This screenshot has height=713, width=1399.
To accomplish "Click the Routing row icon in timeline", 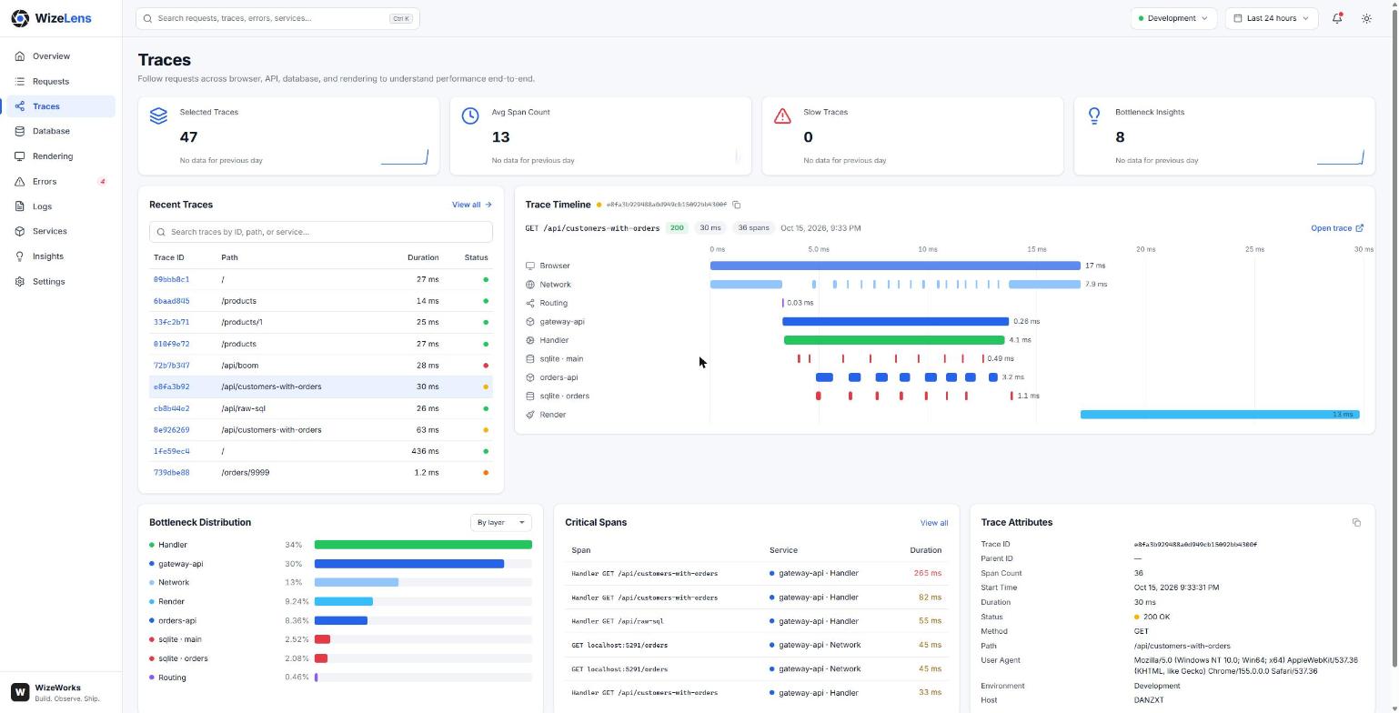I will pyautogui.click(x=530, y=303).
